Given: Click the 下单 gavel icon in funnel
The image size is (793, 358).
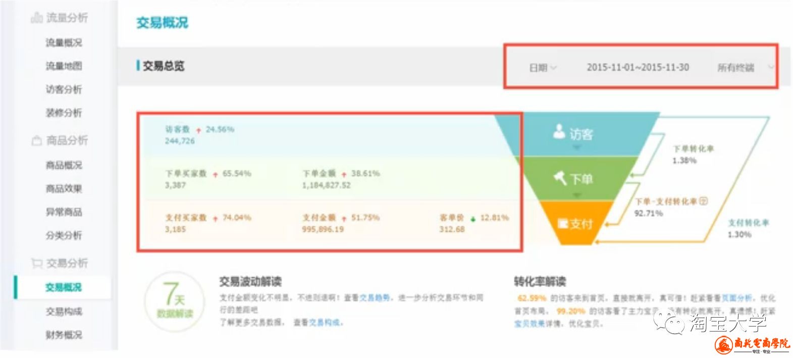Looking at the screenshot, I should tap(560, 178).
